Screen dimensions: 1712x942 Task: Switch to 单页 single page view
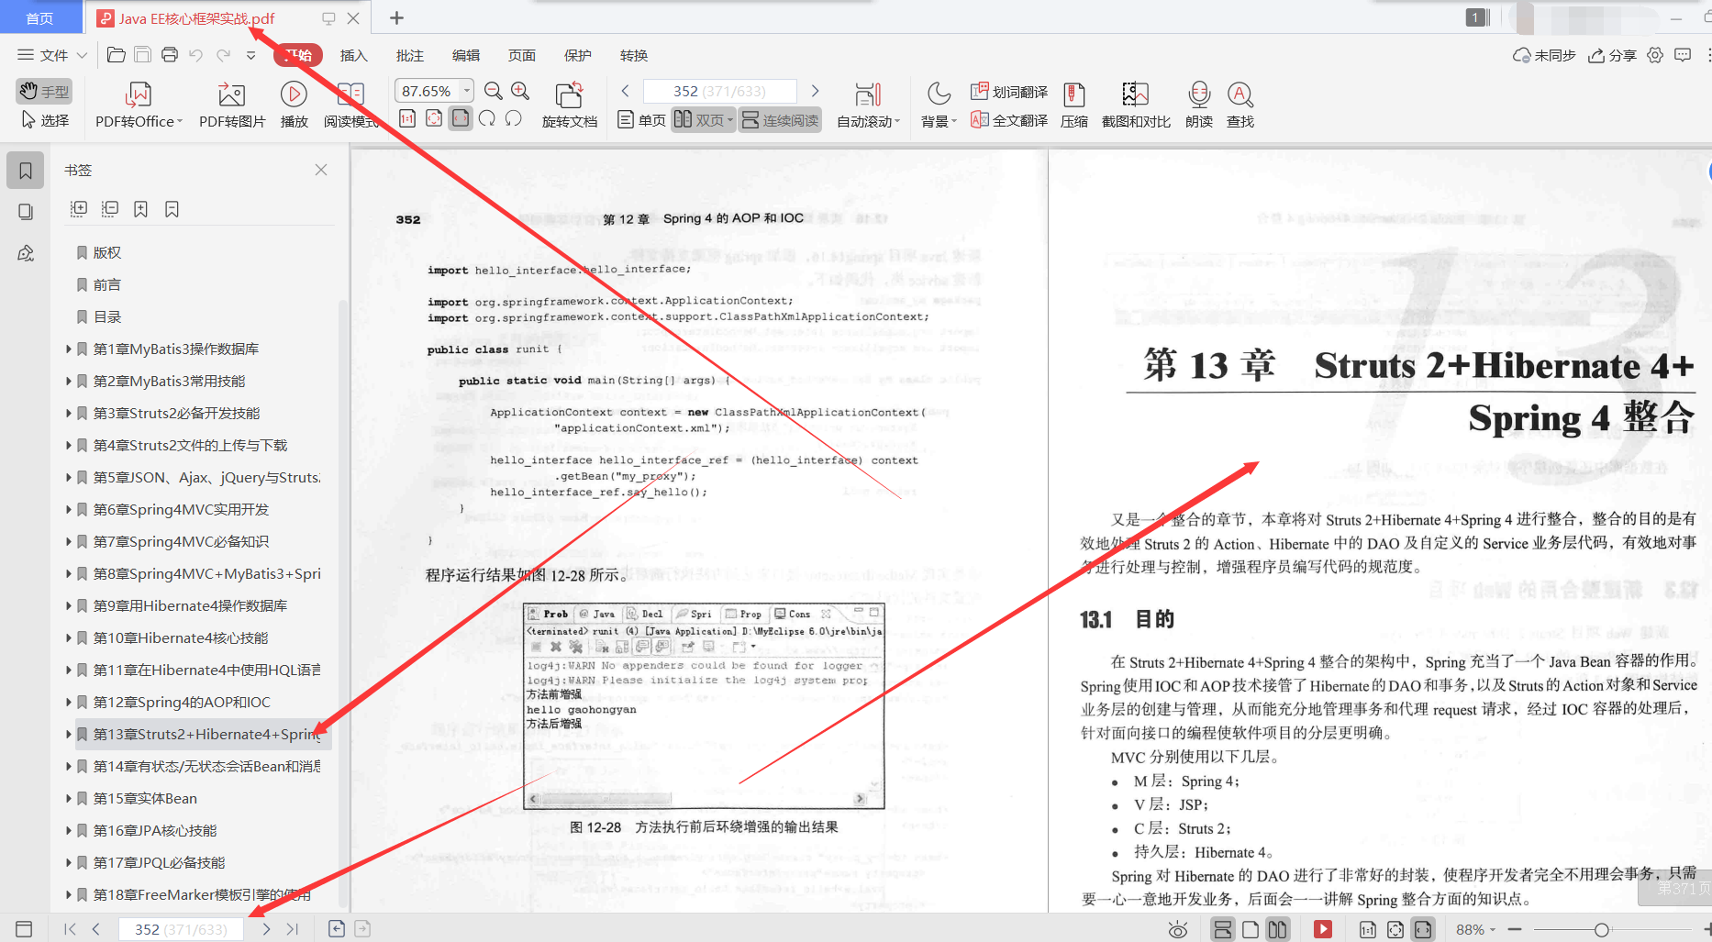[642, 120]
